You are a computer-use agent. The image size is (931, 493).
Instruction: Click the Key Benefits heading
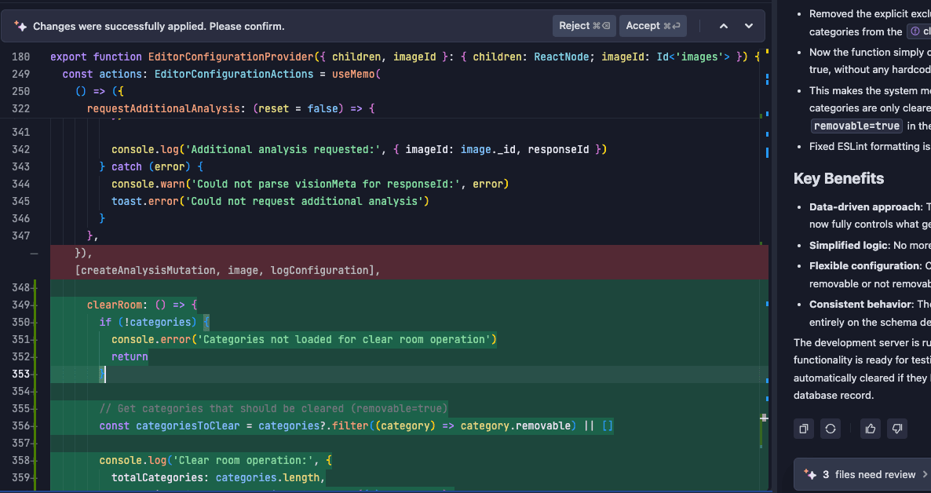(x=838, y=178)
